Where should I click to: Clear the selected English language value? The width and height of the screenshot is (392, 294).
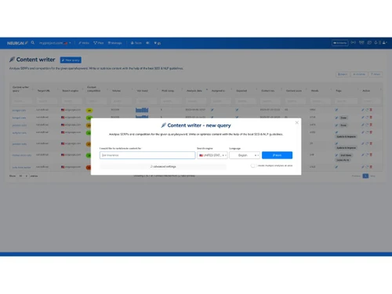pyautogui.click(x=256, y=155)
